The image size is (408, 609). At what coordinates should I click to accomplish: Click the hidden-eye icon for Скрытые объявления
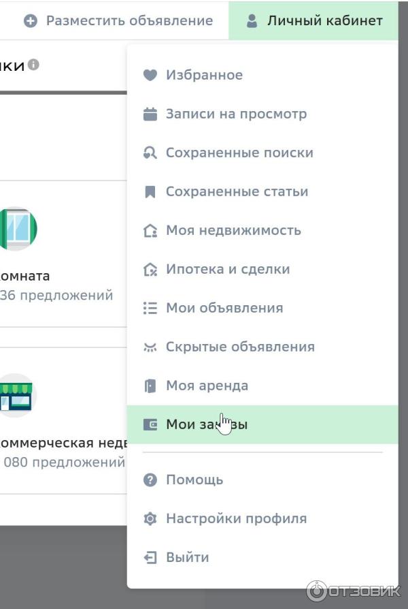pos(150,347)
